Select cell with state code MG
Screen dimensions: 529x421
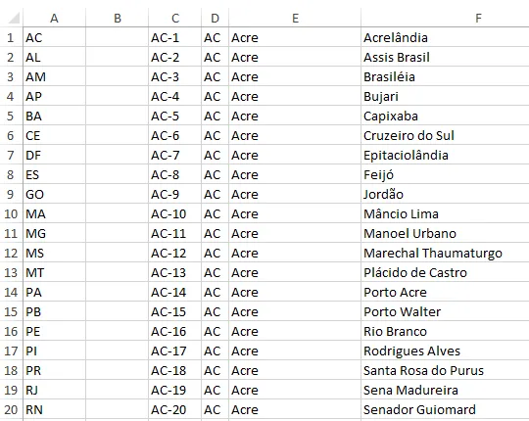click(54, 233)
